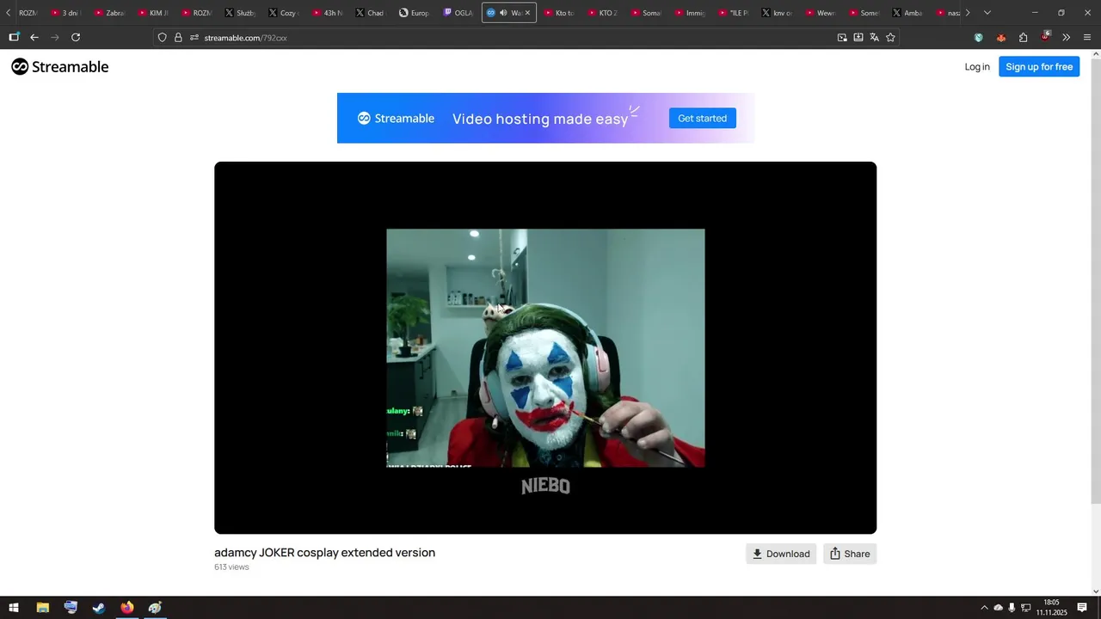Open site permissions icon in address bar
This screenshot has height=619, width=1101.
coord(194,38)
